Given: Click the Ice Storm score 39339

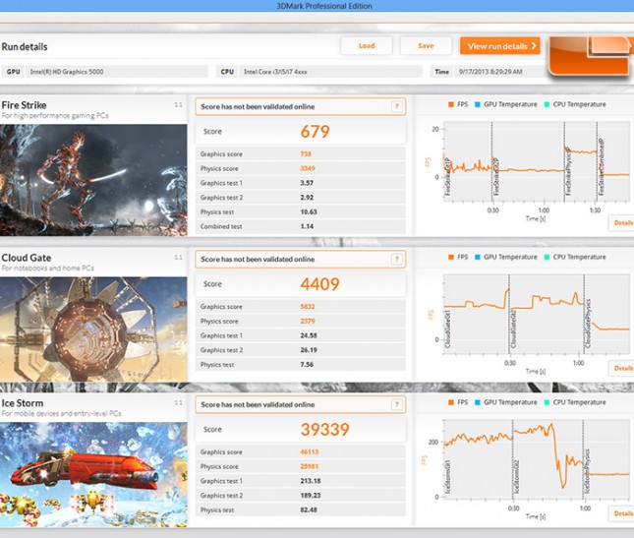Looking at the screenshot, I should (x=324, y=429).
